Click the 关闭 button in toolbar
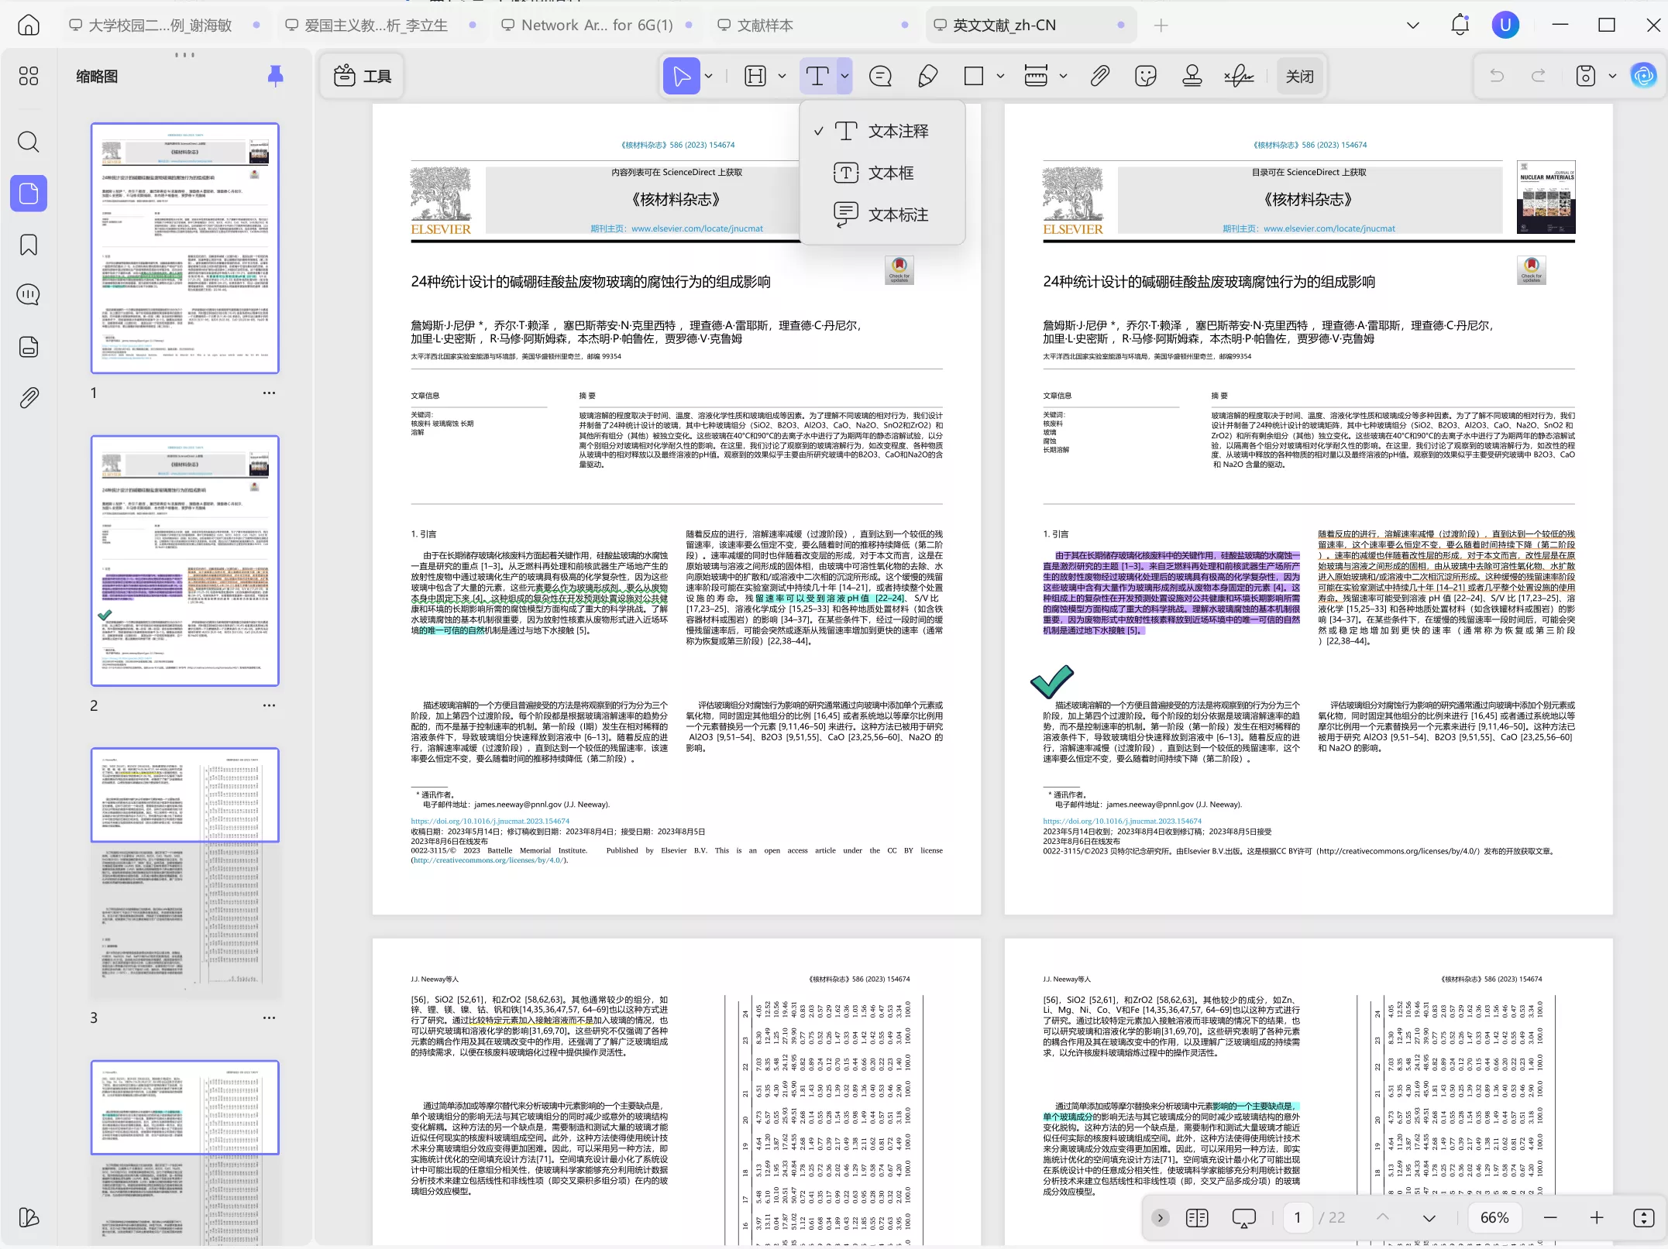Image resolution: width=1668 pixels, height=1249 pixels. point(1299,76)
